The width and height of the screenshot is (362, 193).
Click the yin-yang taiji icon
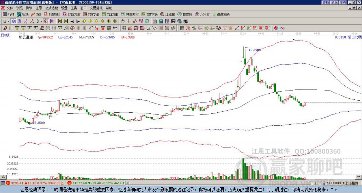pyautogui.click(x=276, y=28)
